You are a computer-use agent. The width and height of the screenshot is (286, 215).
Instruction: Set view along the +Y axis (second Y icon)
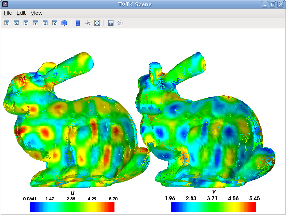[x=35, y=23]
